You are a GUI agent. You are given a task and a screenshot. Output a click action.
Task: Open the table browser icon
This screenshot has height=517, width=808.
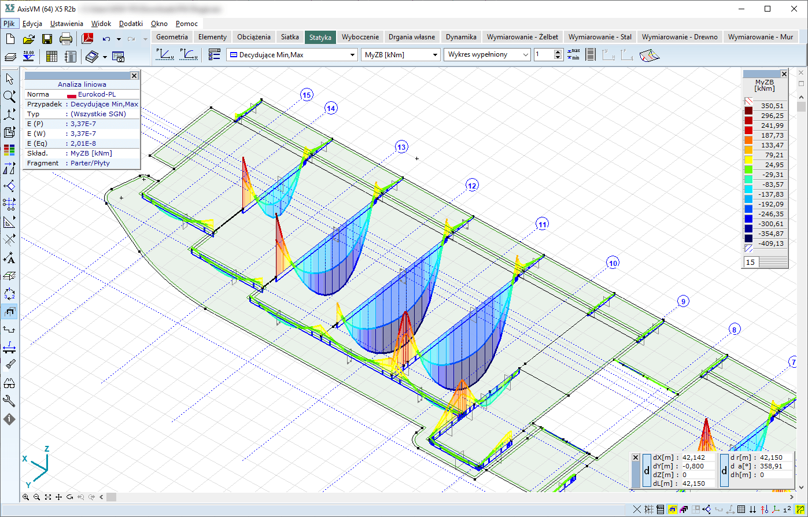coord(51,57)
